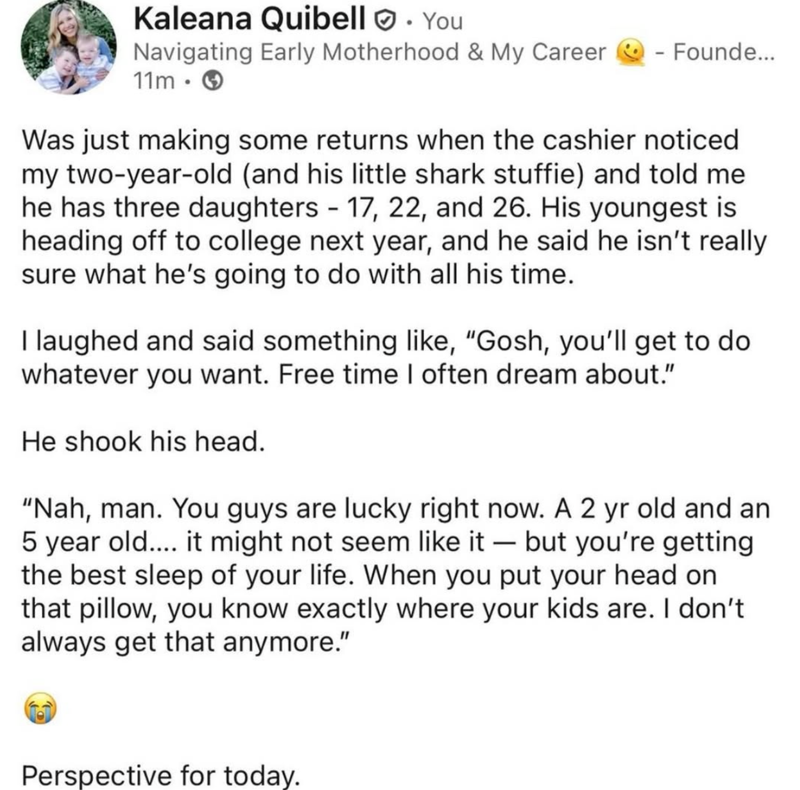Click the "Perspective for today." line
Viewport: 800px width, 790px height.
[x=160, y=775]
